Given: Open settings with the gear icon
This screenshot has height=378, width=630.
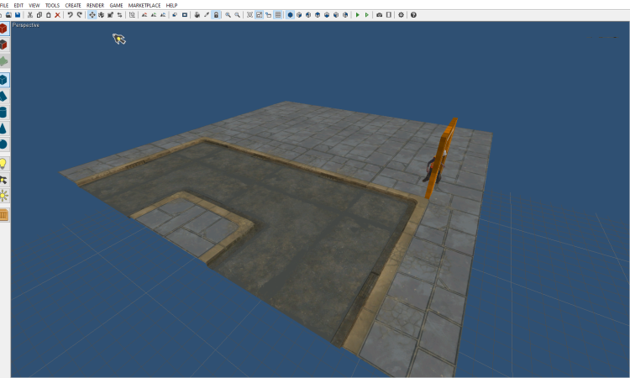Looking at the screenshot, I should [x=401, y=15].
